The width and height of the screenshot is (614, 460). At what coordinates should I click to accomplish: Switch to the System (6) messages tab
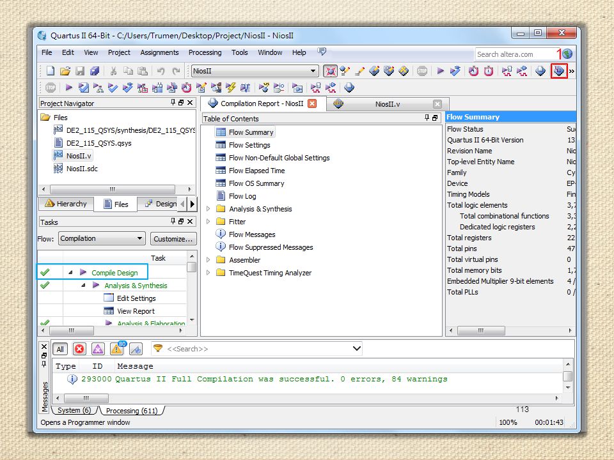(74, 410)
